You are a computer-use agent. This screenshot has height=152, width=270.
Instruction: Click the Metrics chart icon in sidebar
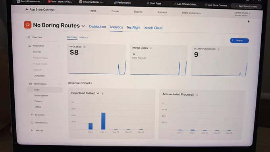point(33,130)
